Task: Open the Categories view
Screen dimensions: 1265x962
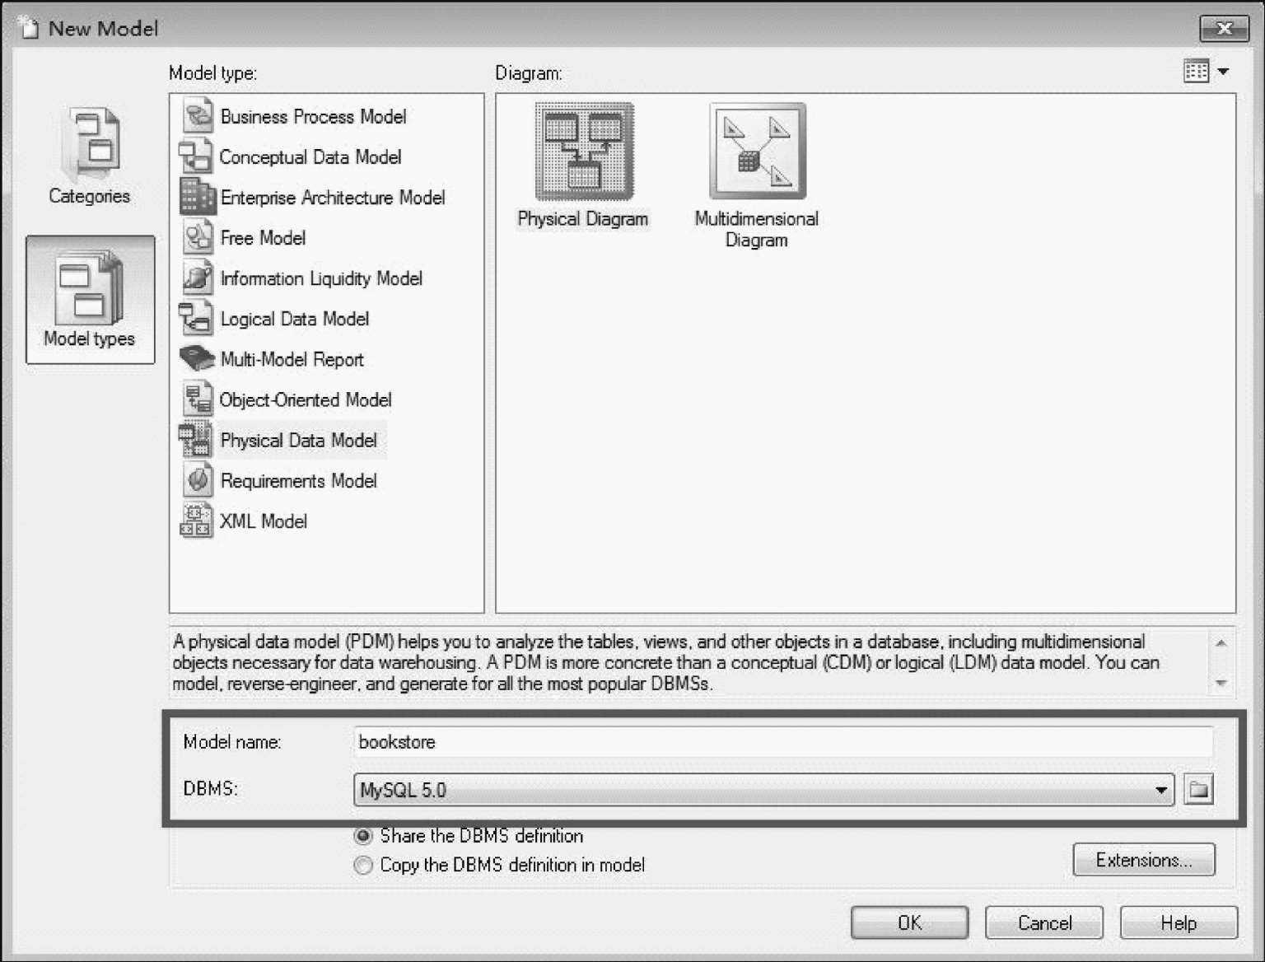Action: (x=90, y=156)
